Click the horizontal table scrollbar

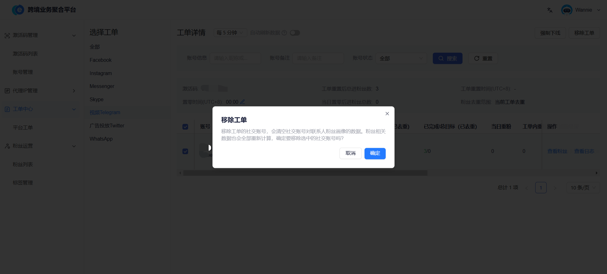(305, 173)
